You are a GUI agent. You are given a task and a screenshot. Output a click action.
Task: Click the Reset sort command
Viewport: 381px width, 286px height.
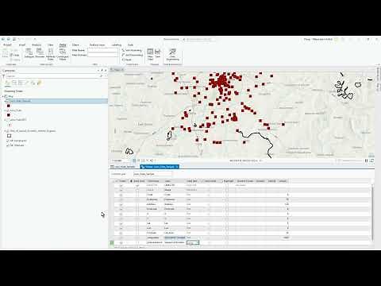127,60
